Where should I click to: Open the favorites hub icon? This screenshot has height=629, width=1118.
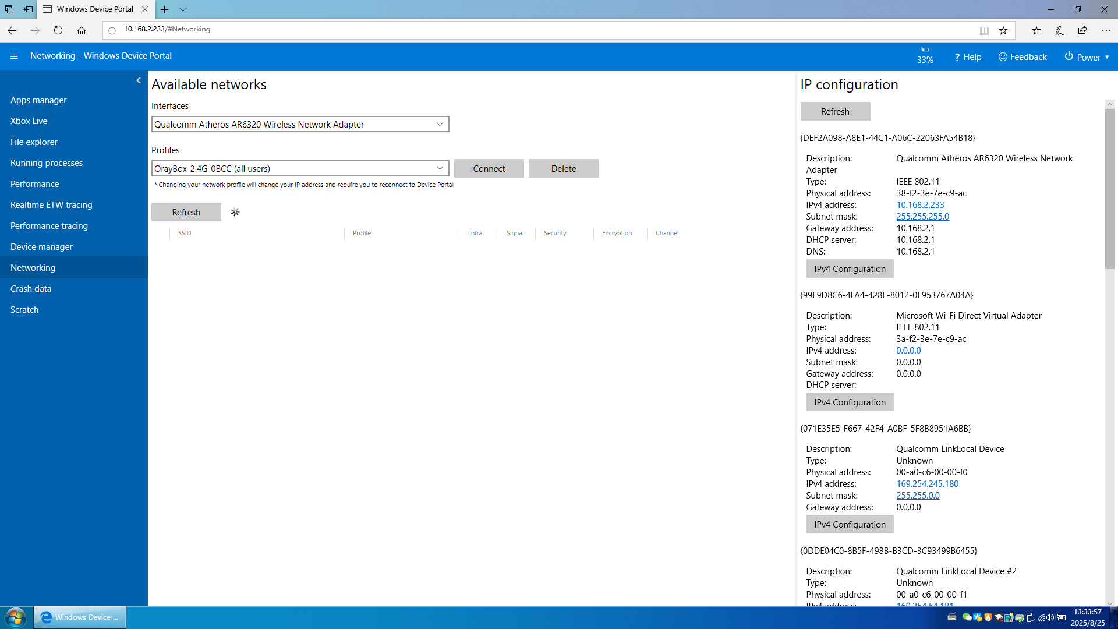pos(1036,30)
